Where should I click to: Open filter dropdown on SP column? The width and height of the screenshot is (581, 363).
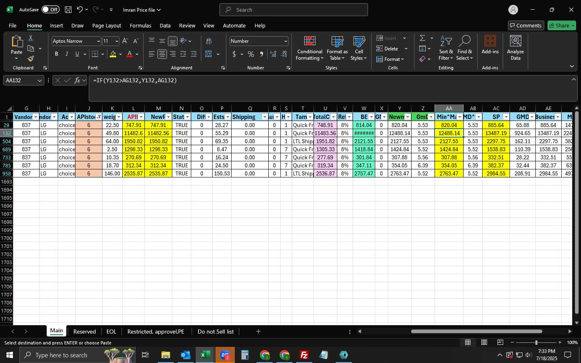506,117
